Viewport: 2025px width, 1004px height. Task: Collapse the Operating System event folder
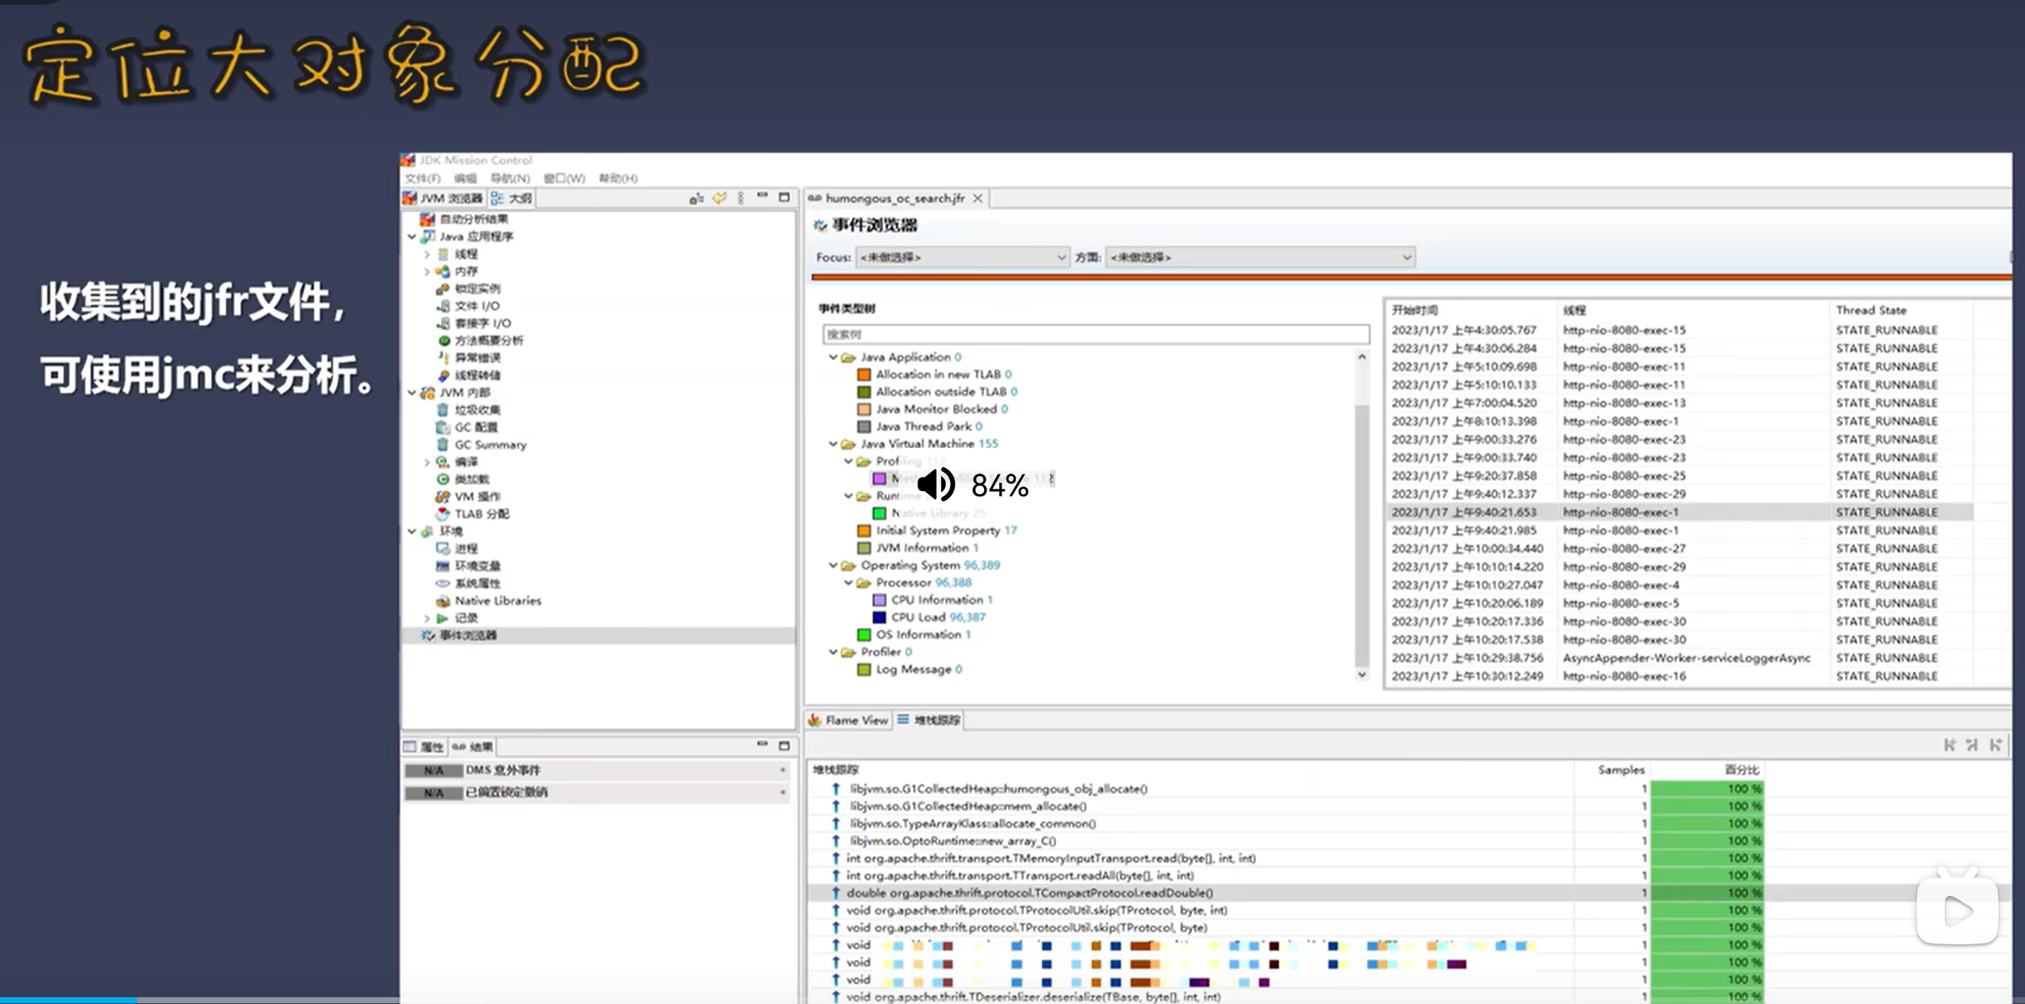(834, 565)
